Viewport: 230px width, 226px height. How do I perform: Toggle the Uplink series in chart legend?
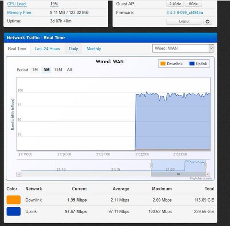pos(198,64)
